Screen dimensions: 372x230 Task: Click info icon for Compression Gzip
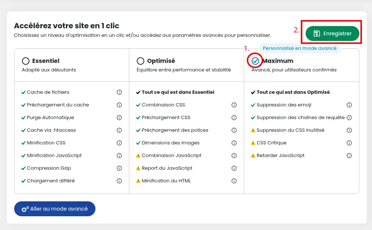tap(119, 168)
